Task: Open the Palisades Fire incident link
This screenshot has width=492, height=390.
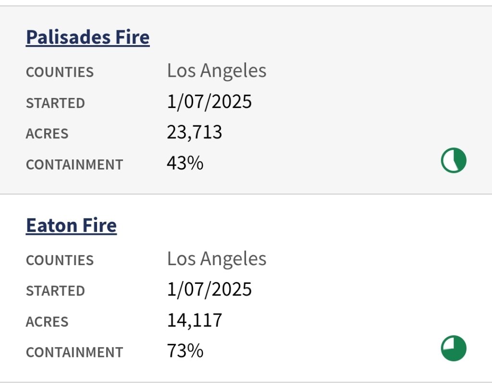Action: 87,37
